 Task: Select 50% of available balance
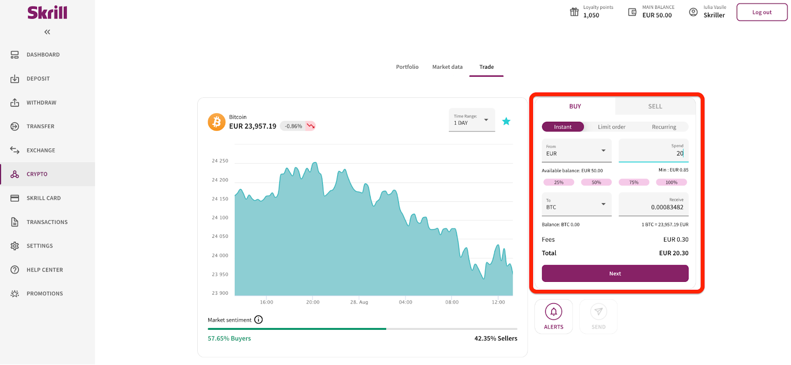[x=596, y=182]
